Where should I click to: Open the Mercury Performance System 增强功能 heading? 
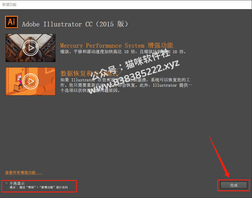[117, 46]
